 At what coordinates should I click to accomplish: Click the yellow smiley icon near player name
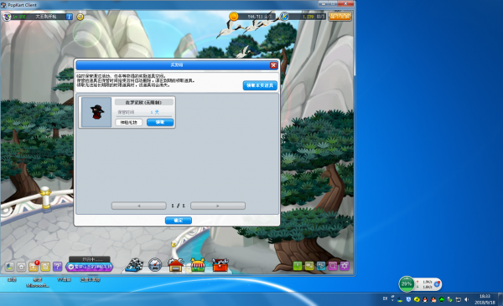click(80, 17)
